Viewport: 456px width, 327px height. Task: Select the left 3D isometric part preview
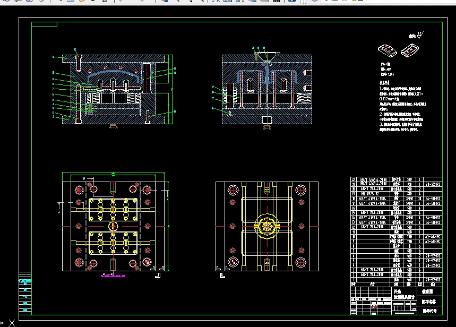point(387,50)
